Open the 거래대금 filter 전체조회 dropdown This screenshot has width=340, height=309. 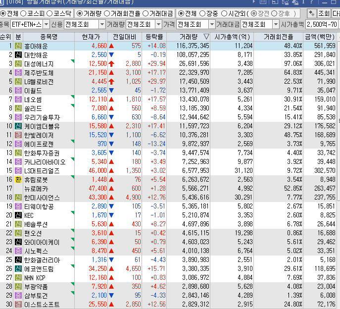coord(276,24)
